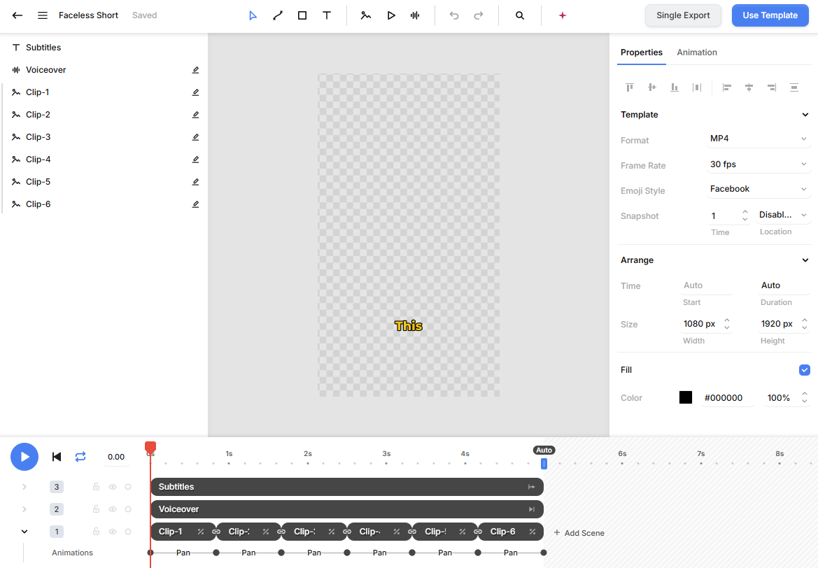The height and width of the screenshot is (568, 818).
Task: Toggle visibility eye on track 2
Action: point(113,509)
